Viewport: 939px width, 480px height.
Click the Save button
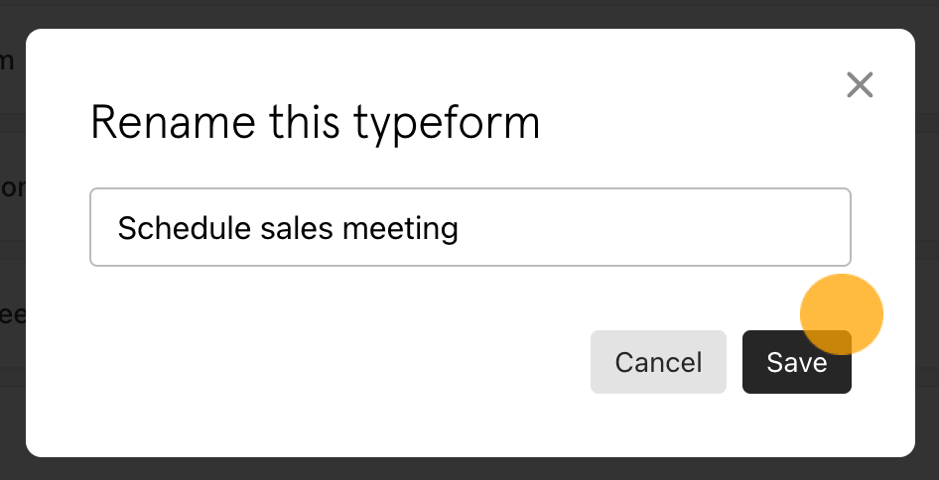point(796,363)
